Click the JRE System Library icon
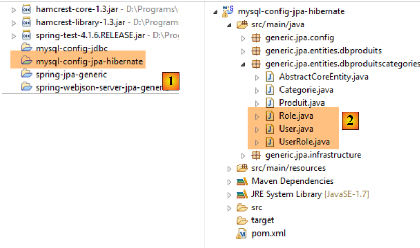The image size is (420, 248). pyautogui.click(x=242, y=195)
